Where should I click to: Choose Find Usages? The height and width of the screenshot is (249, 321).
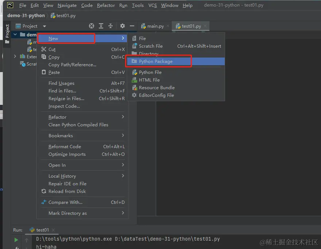tap(83, 83)
